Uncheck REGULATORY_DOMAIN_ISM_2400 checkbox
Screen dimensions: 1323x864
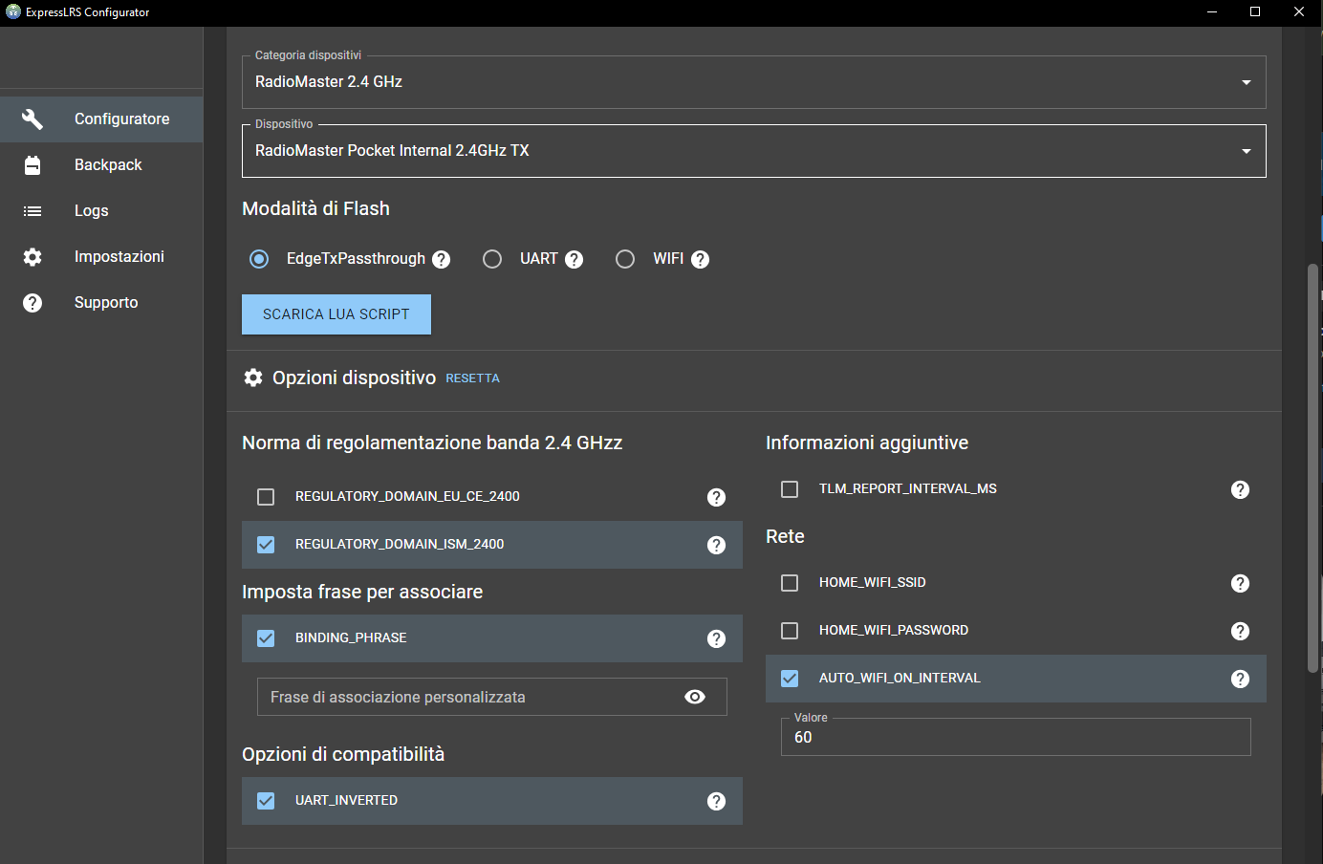coord(266,545)
